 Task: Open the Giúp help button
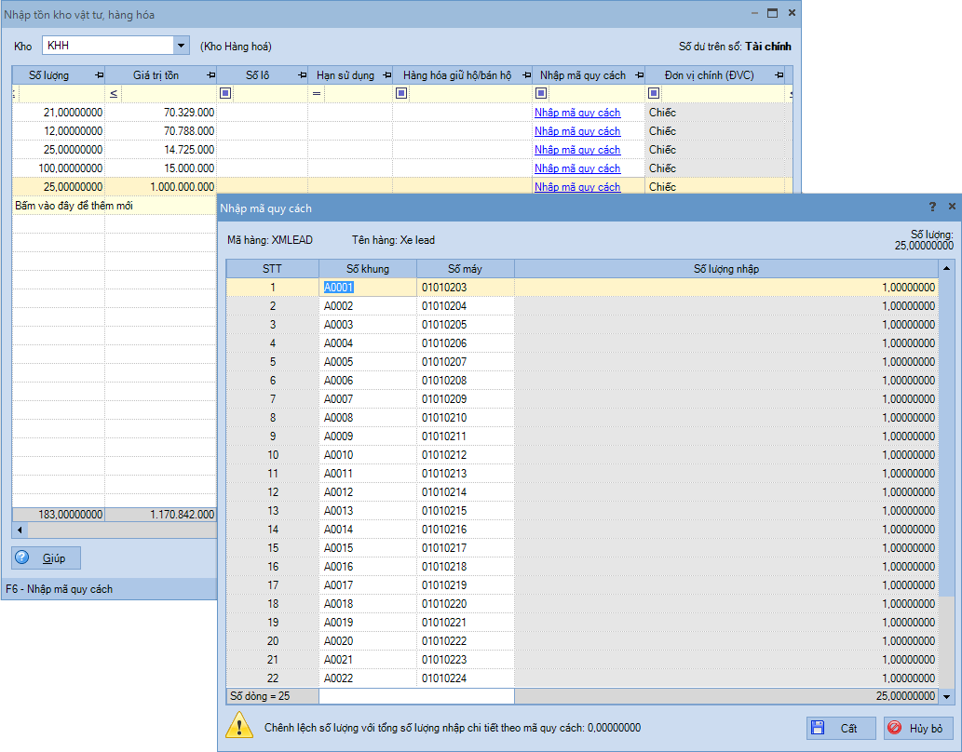tap(46, 558)
